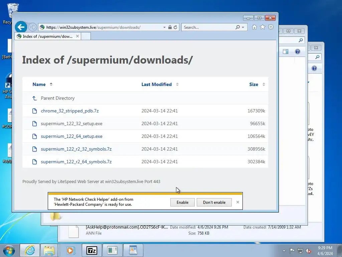Click the muted volume tray icon
This screenshot has width=342, height=257.
[308, 251]
